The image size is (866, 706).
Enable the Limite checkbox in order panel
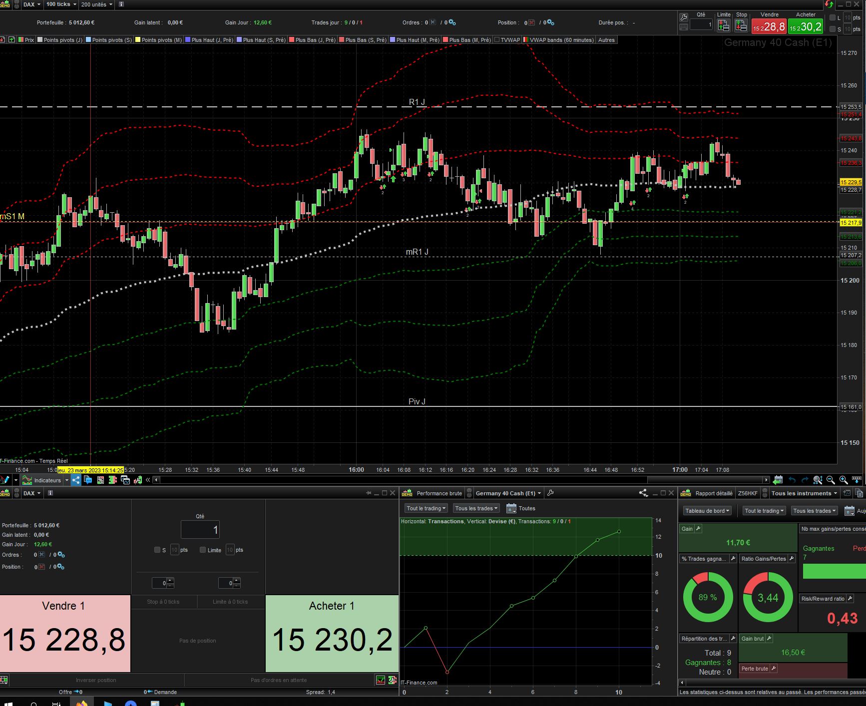click(203, 550)
